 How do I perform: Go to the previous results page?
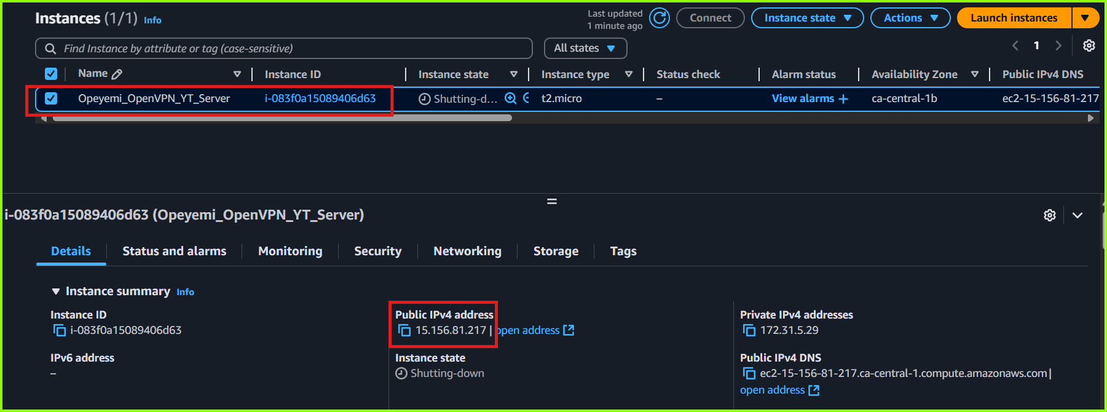[1015, 46]
